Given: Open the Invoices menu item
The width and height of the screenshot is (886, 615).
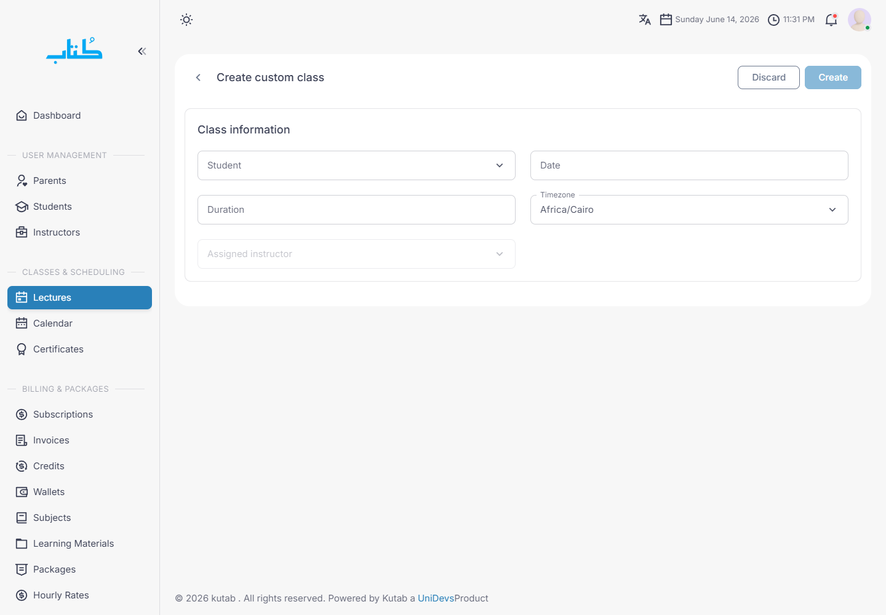Looking at the screenshot, I should click(x=79, y=440).
